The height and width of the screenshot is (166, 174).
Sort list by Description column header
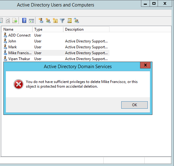point(86,29)
